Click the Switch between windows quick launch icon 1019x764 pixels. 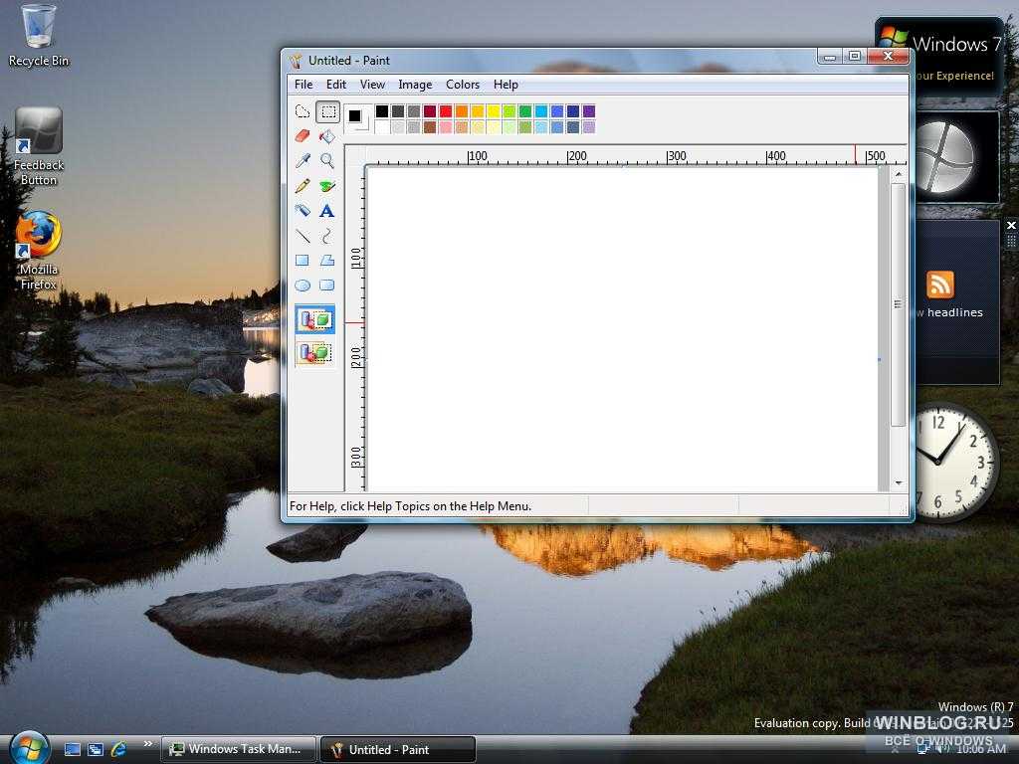pos(96,750)
